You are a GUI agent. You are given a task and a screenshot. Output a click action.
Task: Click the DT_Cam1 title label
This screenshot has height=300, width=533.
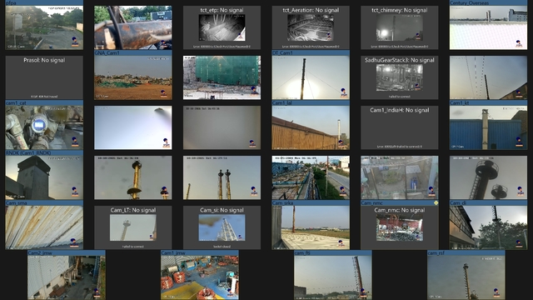pos(282,53)
